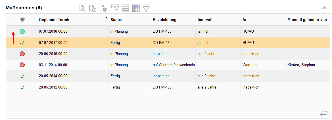Select the 'auf Winterreifen wechseln' row
Image resolution: width=332 pixels, height=120 pixels.
pos(174,65)
